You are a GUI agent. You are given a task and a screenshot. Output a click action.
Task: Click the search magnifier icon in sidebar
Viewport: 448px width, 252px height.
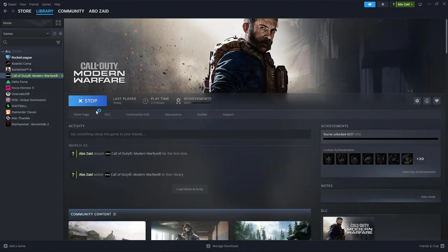coord(5,42)
